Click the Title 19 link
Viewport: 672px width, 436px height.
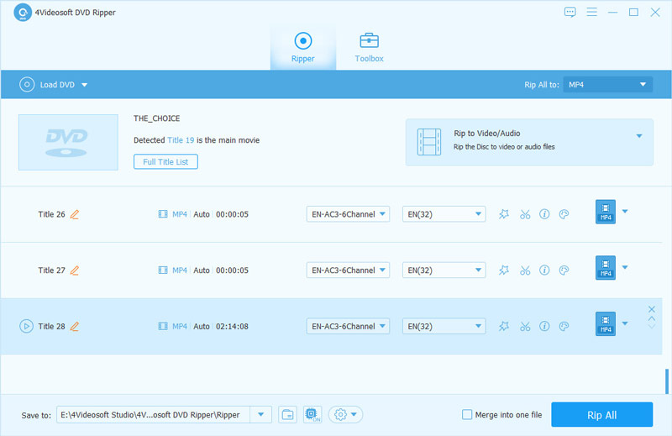click(180, 140)
